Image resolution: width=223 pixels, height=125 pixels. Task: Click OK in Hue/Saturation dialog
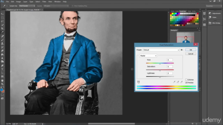point(191,50)
